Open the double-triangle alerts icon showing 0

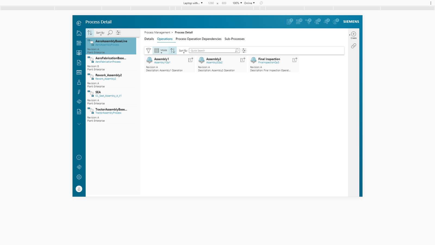[318, 22]
